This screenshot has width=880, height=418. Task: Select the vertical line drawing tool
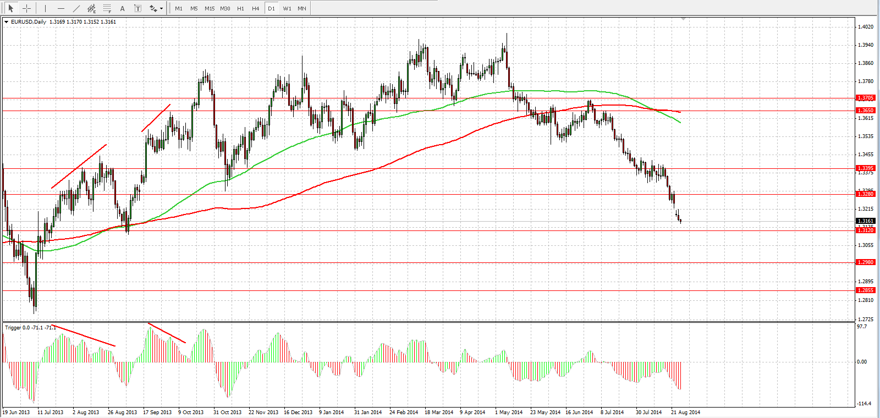pos(45,8)
